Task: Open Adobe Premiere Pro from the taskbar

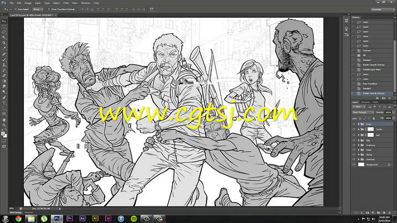Action: coord(70,219)
